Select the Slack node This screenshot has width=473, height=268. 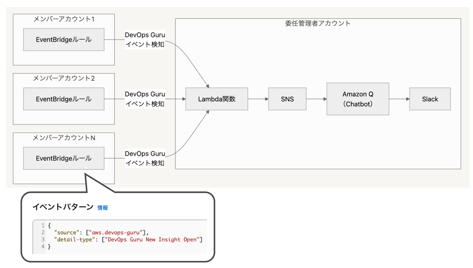[430, 99]
